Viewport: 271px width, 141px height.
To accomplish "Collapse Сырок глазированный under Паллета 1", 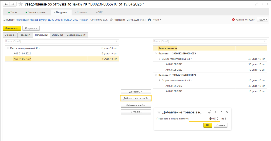I will coord(159,59).
